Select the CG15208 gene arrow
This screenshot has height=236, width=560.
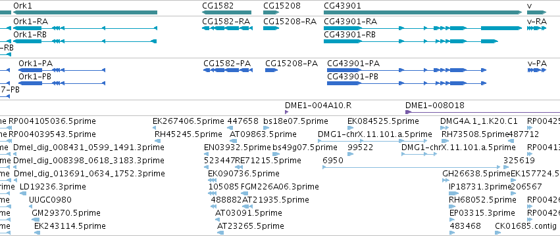click(271, 12)
